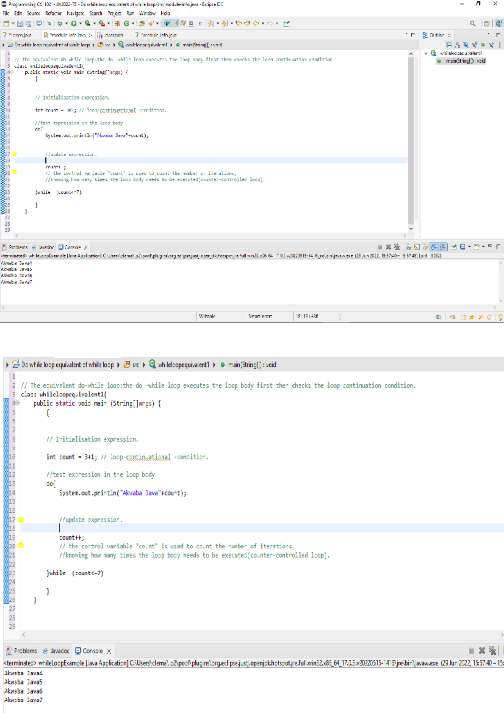The height and width of the screenshot is (713, 504).
Task: Click the Debug bug icon
Action: click(x=60, y=24)
